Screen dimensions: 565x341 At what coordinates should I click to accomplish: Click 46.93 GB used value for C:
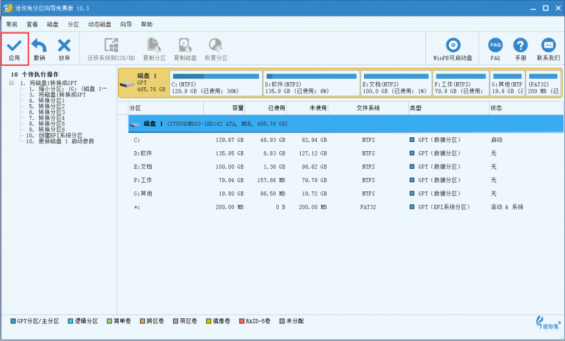pos(273,140)
